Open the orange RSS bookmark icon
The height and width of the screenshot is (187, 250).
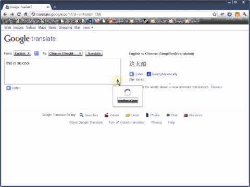click(110, 21)
